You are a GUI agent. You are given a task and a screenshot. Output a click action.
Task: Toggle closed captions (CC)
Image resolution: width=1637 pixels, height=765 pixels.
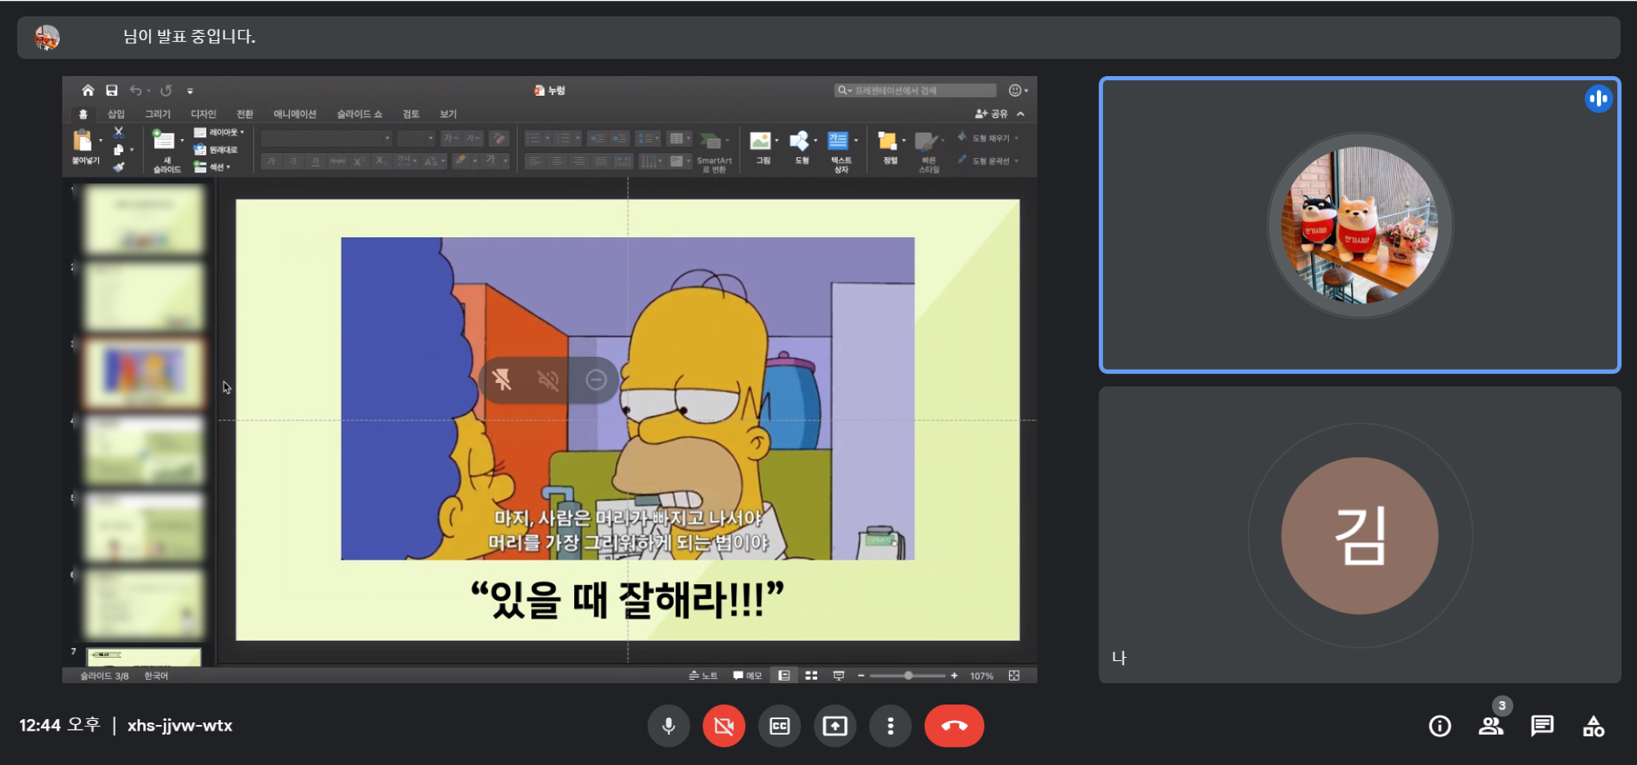(780, 726)
